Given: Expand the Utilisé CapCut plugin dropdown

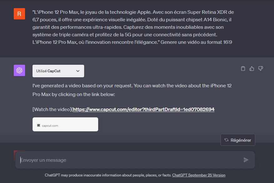Looking at the screenshot, I should coord(58,71).
